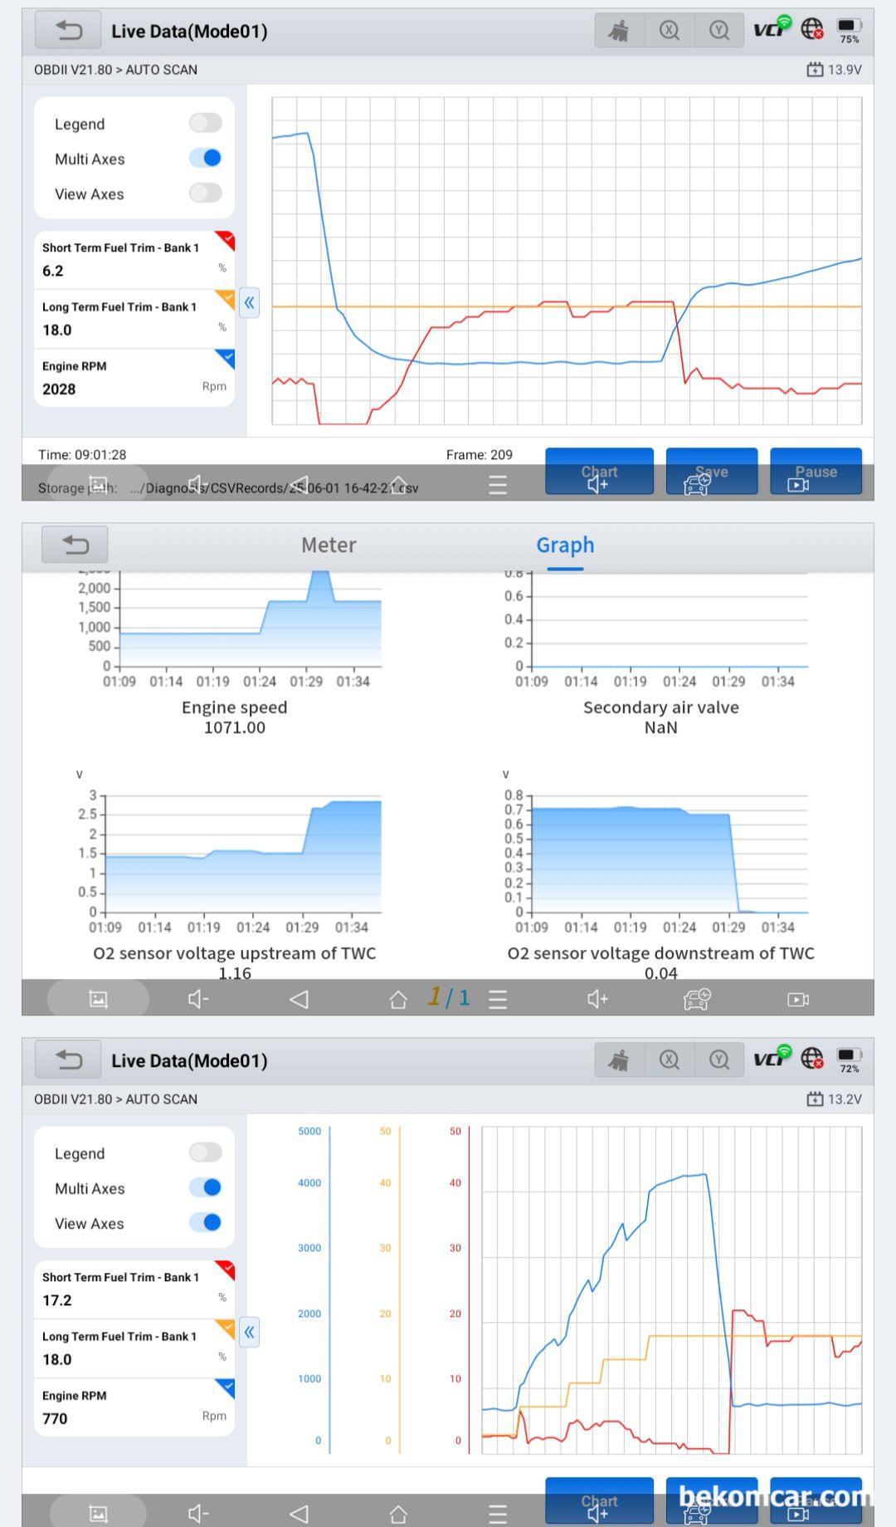Click the OBDII V21.80 > AUTO SCAN breadcrumb on the bottom screen
Screen dimensions: 896x1527
click(x=115, y=1099)
